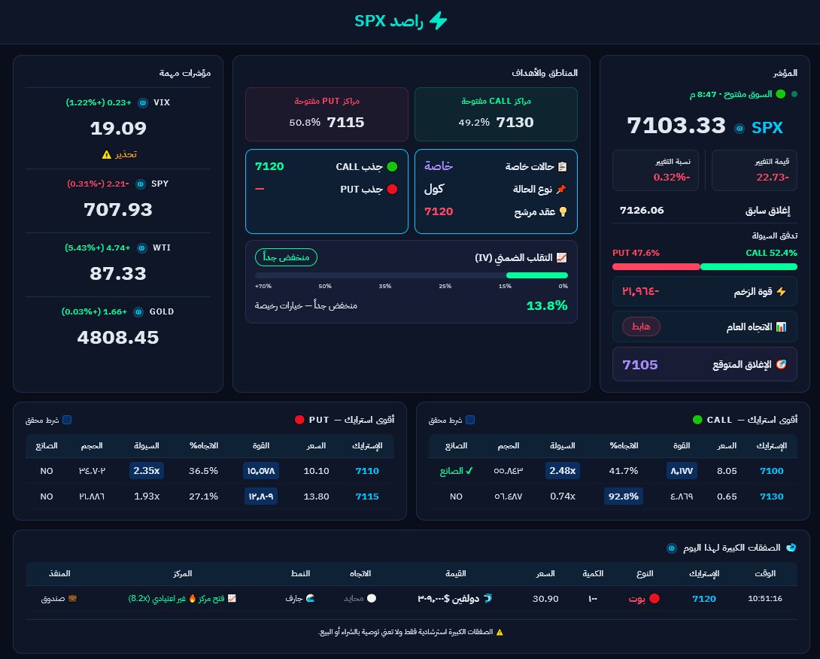
Task: Open strike 7115 in PUT table
Action: click(x=367, y=497)
